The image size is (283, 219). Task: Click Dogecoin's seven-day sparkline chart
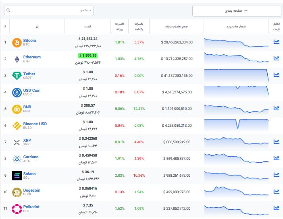click(236, 192)
